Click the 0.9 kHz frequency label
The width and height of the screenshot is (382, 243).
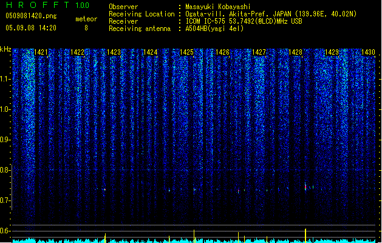[x=5, y=140]
